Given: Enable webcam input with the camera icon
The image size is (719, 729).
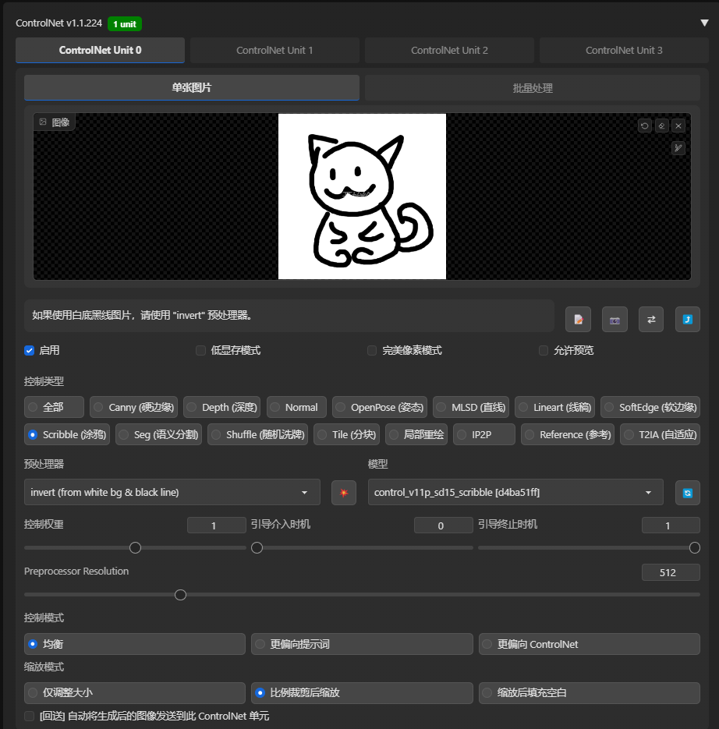Looking at the screenshot, I should point(613,319).
